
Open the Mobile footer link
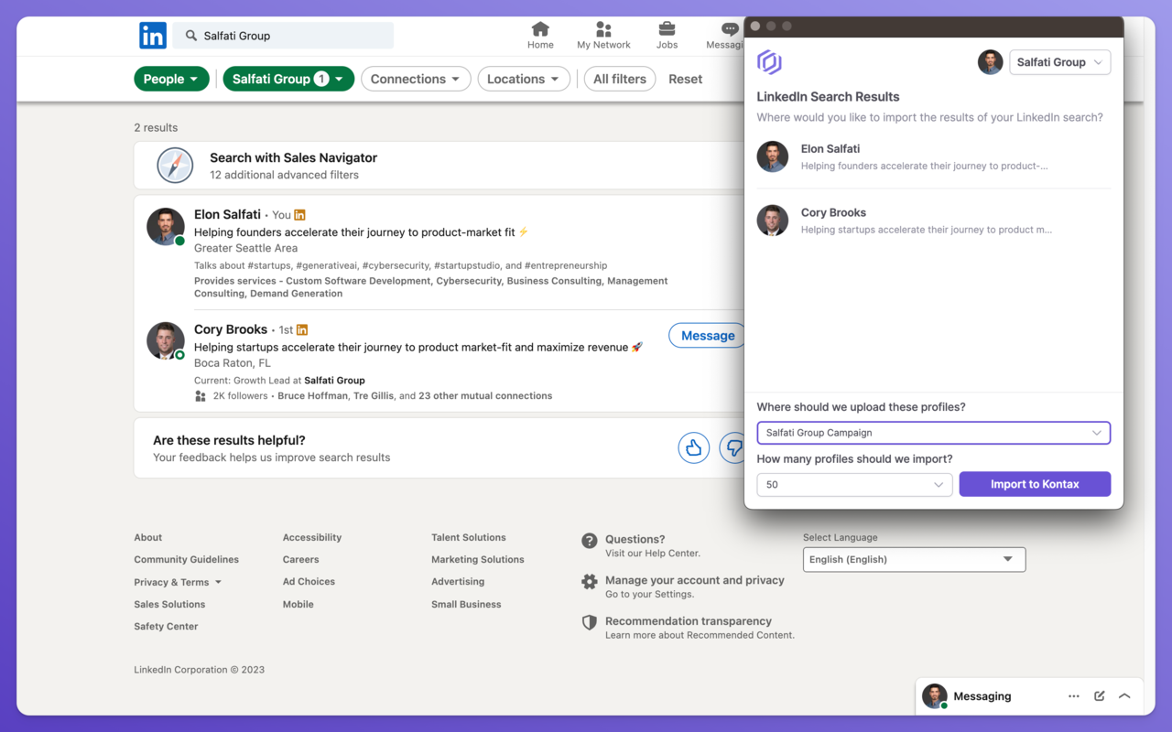click(x=298, y=604)
